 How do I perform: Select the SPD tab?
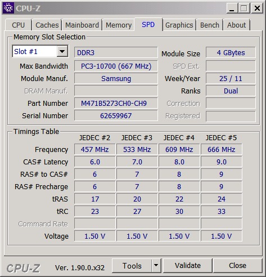(x=148, y=25)
